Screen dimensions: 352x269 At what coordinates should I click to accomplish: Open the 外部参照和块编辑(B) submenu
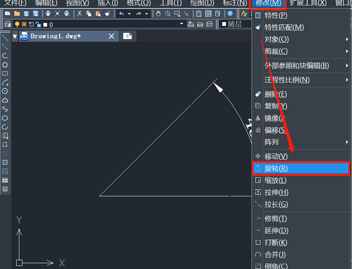click(x=301, y=65)
